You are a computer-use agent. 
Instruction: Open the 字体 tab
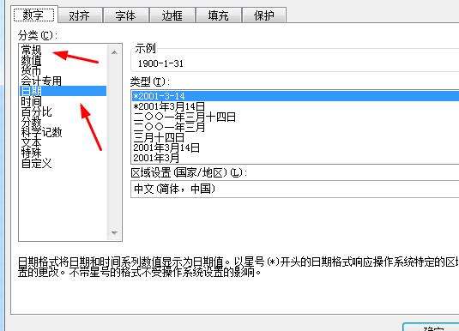(125, 15)
